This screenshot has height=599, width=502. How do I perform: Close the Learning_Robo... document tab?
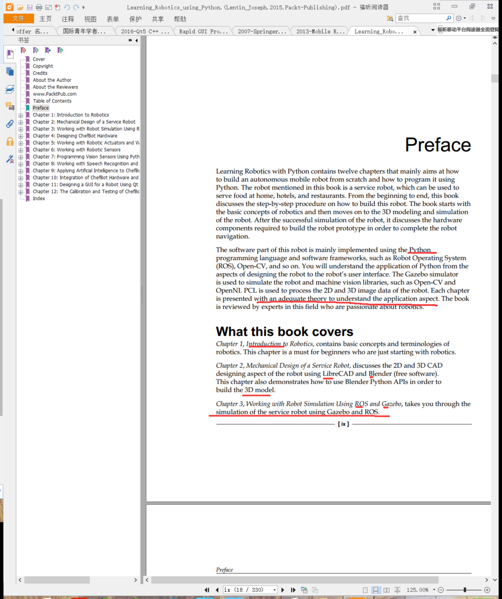click(415, 32)
